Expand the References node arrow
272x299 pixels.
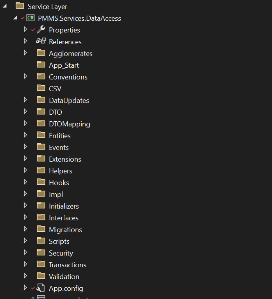pyautogui.click(x=25, y=41)
